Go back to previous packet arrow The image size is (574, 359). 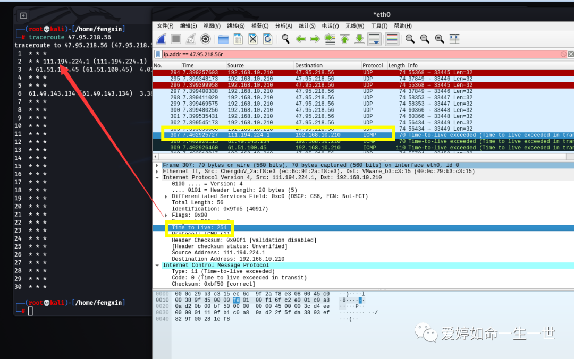[x=300, y=39]
